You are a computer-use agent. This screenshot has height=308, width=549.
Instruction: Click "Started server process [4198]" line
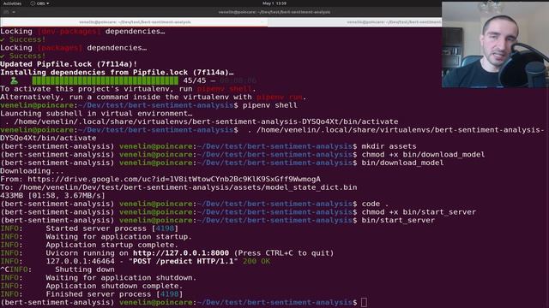pos(112,228)
